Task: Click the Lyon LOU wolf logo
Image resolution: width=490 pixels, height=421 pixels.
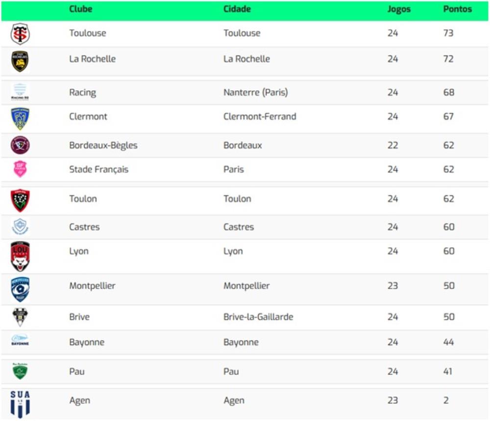Action: coord(20,256)
